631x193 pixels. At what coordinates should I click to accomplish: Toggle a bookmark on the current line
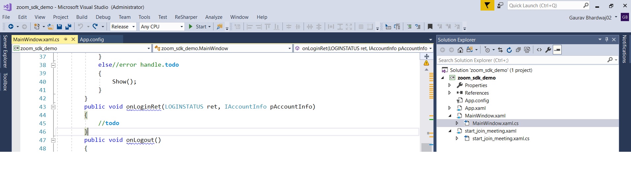(430, 27)
